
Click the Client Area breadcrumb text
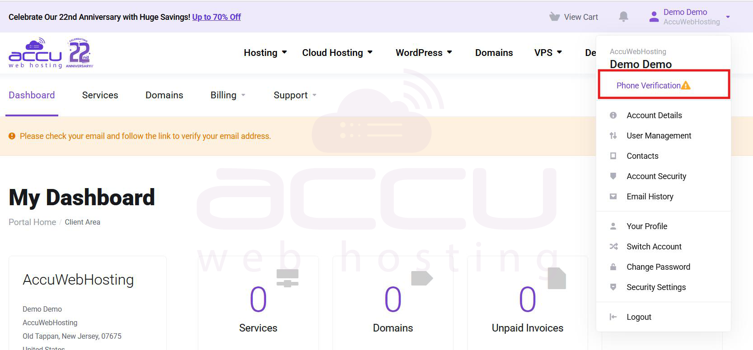[x=83, y=222]
